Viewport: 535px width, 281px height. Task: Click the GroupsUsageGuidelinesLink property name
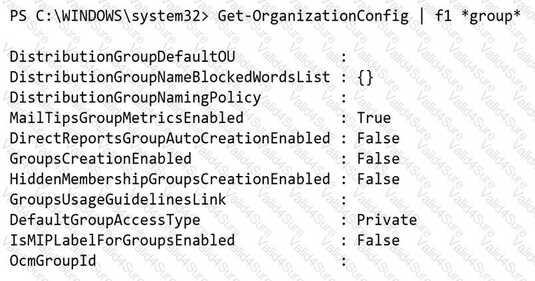pos(118,199)
